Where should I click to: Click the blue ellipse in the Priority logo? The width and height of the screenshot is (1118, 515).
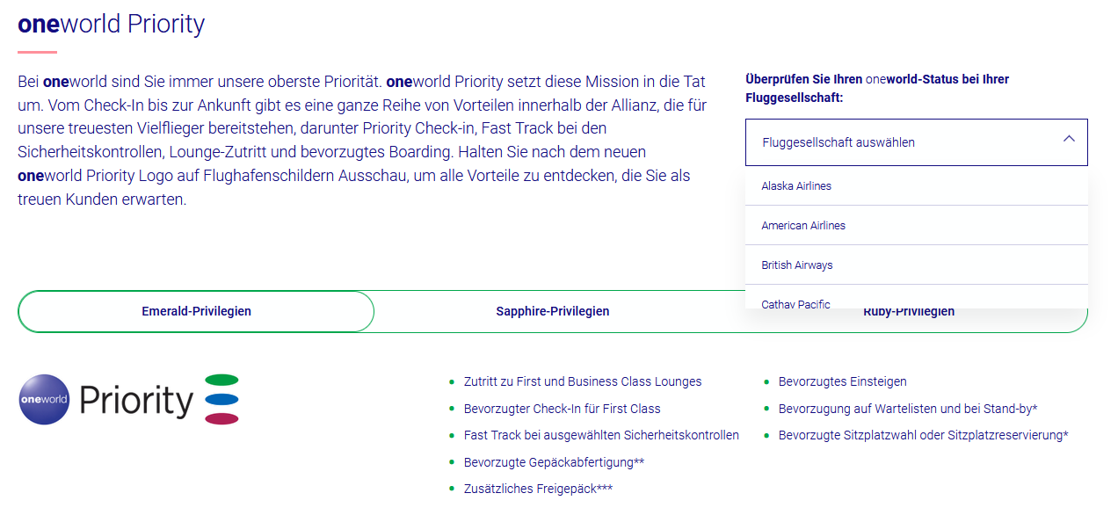point(221,399)
